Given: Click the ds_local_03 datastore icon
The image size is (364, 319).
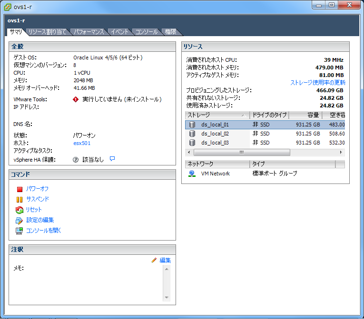Looking at the screenshot, I should coord(192,143).
